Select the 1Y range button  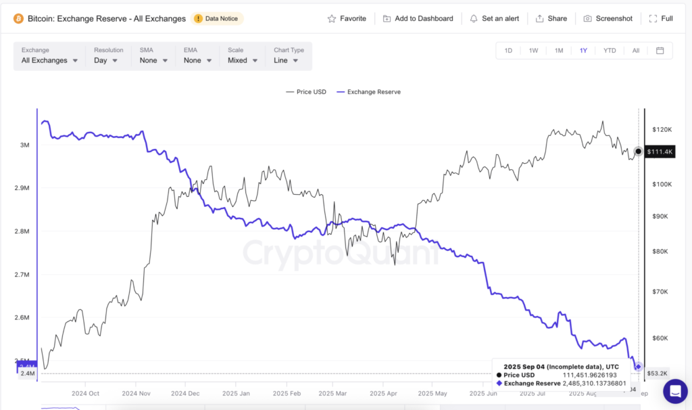pyautogui.click(x=583, y=50)
